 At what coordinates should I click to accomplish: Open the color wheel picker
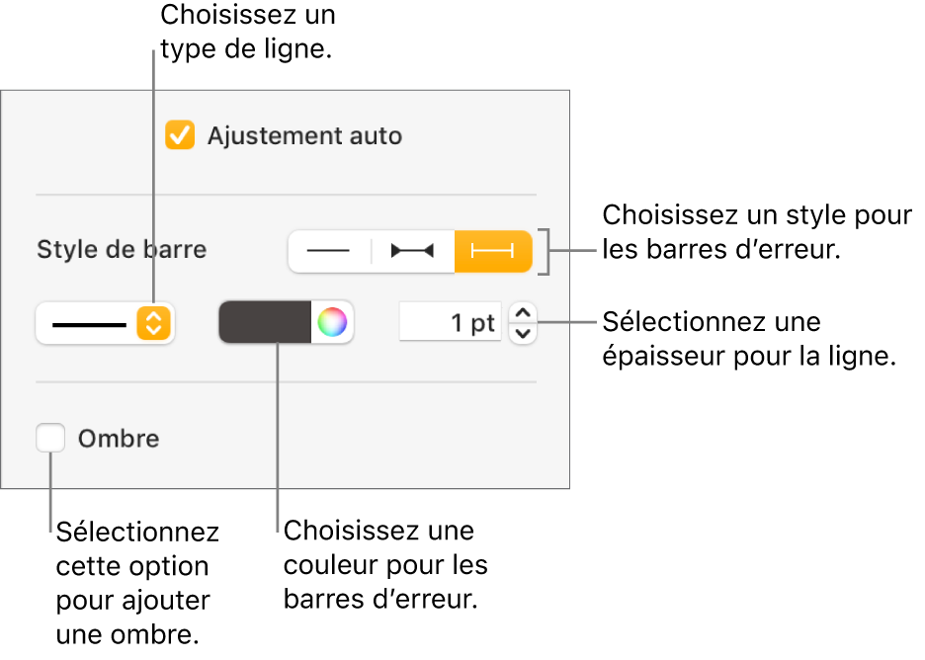pos(333,323)
